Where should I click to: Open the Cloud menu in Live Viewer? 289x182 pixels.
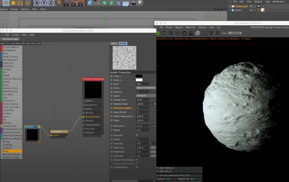coord(169,27)
